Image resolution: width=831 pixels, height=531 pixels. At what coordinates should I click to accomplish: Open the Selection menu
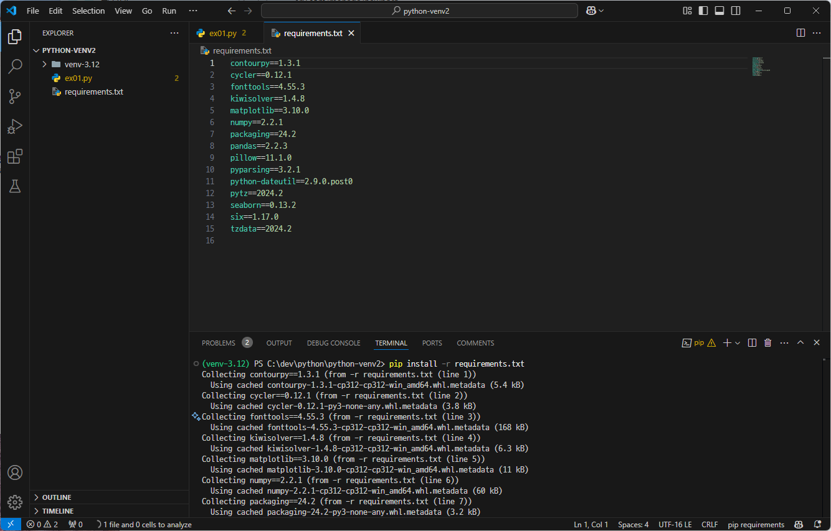pos(88,11)
